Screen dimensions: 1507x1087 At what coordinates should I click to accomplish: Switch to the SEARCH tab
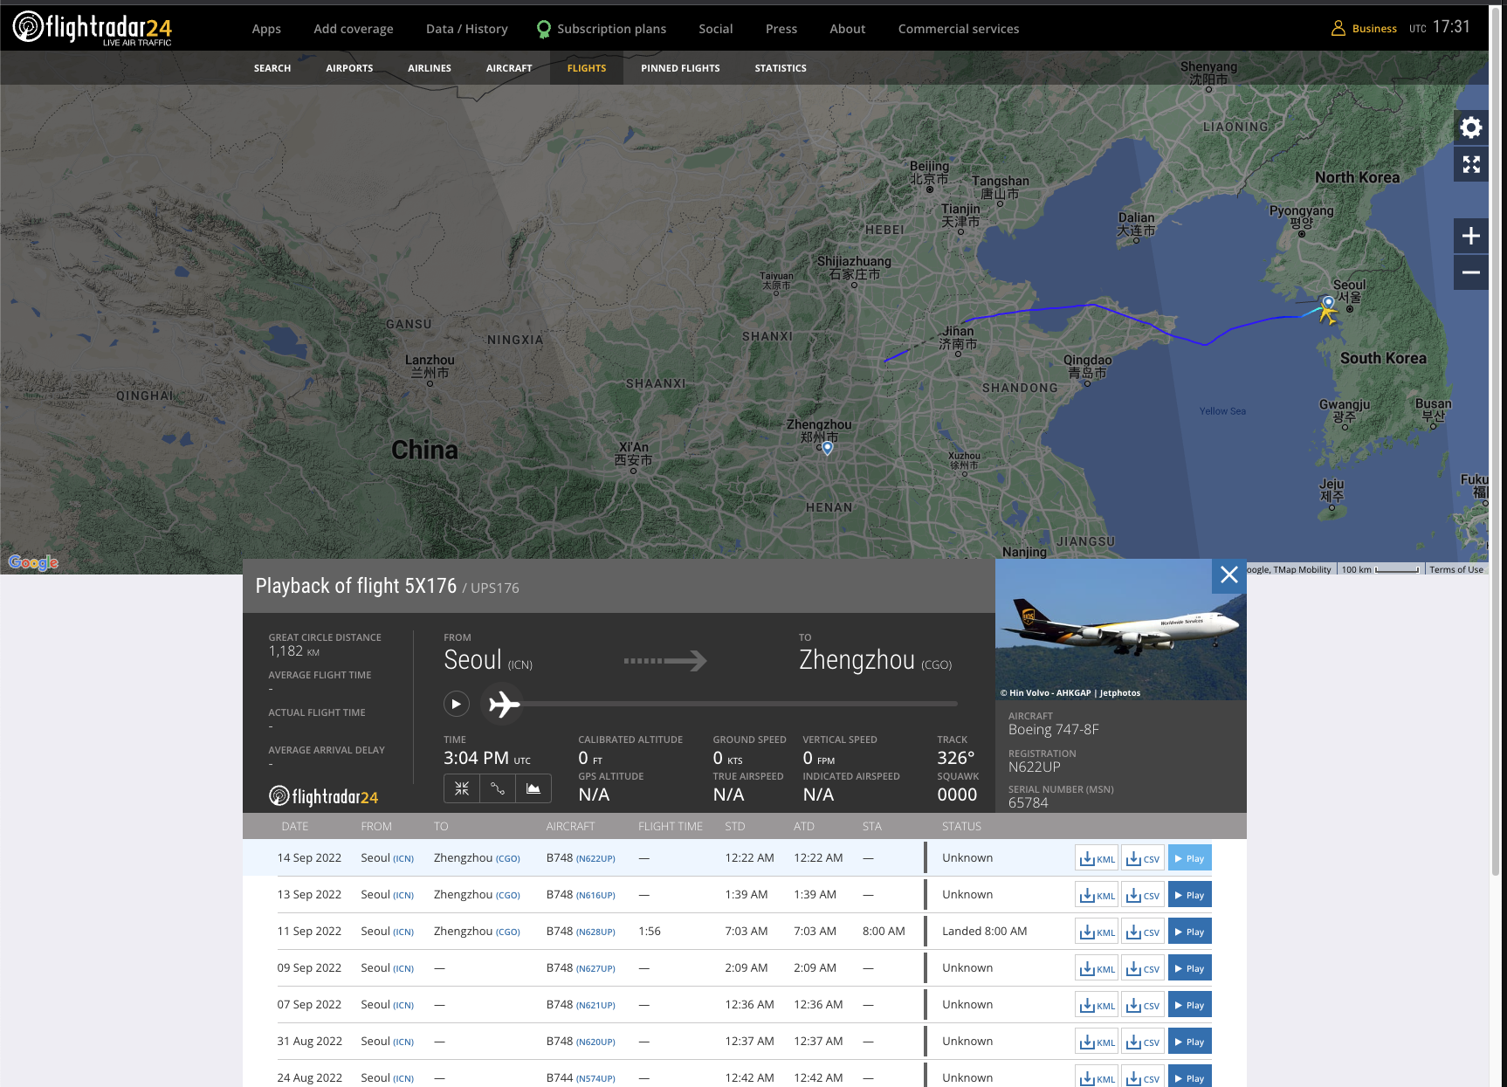click(272, 68)
